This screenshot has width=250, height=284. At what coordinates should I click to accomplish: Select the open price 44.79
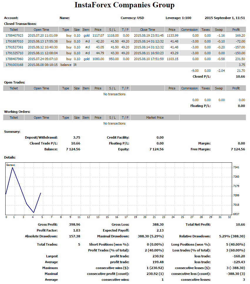click(x=100, y=53)
